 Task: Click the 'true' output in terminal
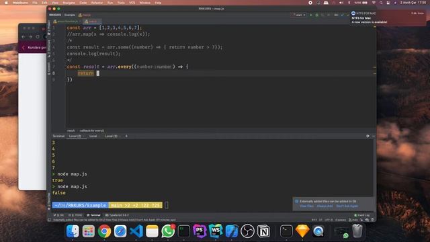pos(57,180)
